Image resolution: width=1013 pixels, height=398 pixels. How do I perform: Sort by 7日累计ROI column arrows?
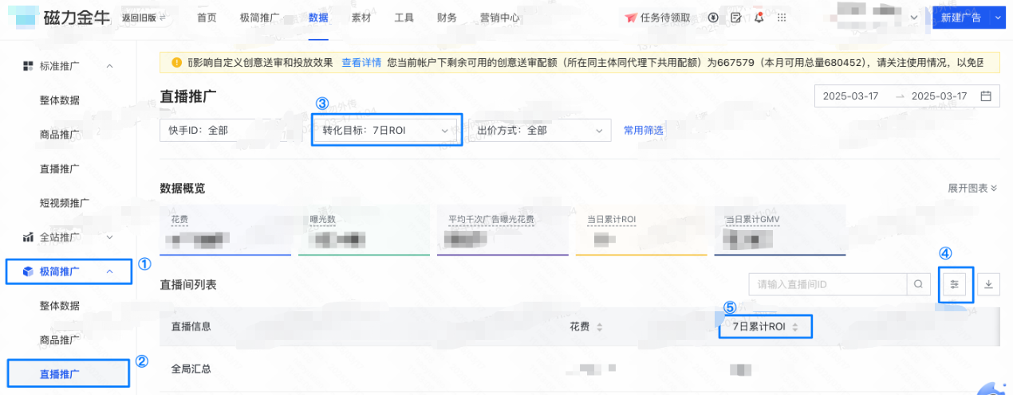(795, 327)
